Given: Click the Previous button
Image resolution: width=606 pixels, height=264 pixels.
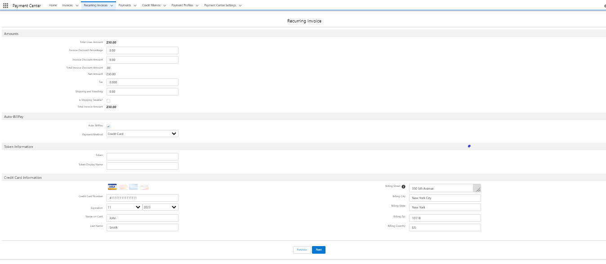Looking at the screenshot, I should pos(302,250).
